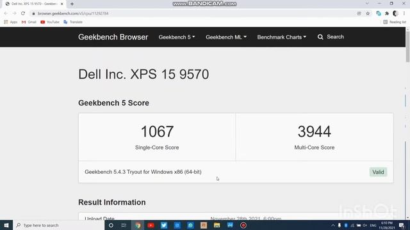Click the Bluetooth tray icon
The image size is (410, 230).
click(x=346, y=226)
